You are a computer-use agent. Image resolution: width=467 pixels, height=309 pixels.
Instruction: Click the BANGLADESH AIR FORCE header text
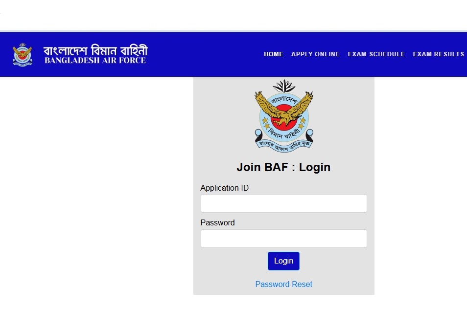95,60
